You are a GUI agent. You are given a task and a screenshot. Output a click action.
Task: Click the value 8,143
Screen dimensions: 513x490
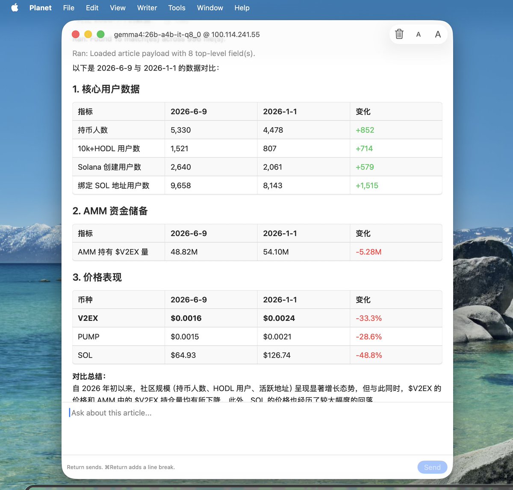click(x=273, y=185)
